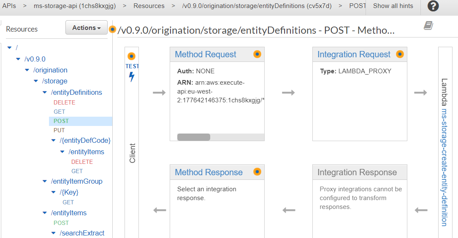458x238 pixels.
Task: Collapse the /{entityDefCode} resource node
Action: click(x=54, y=140)
